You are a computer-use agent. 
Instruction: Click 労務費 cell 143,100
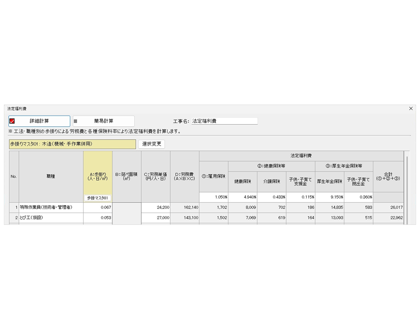185,218
